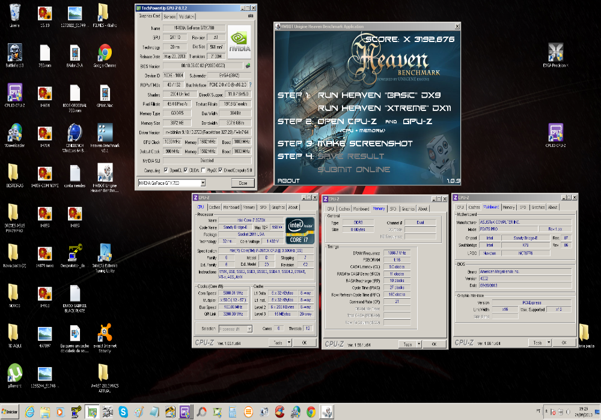Toggle the OpenCL checkbox in GPU-Z

166,170
